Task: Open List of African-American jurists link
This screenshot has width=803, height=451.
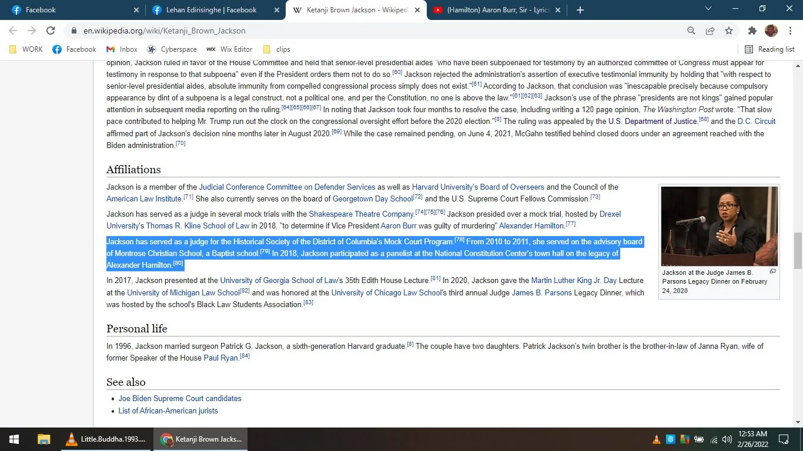Action: pyautogui.click(x=168, y=411)
